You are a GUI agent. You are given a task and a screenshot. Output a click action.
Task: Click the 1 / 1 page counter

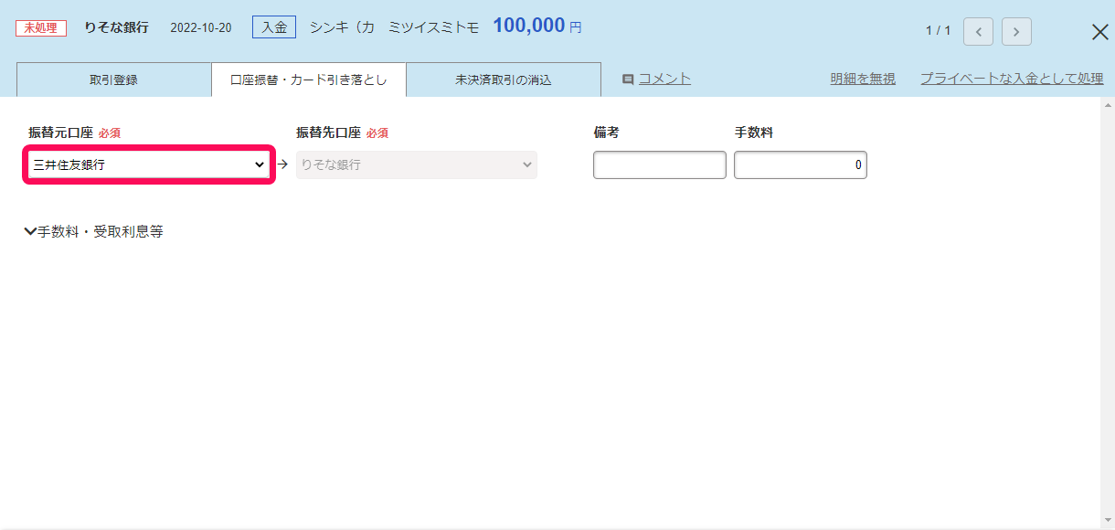pos(938,31)
